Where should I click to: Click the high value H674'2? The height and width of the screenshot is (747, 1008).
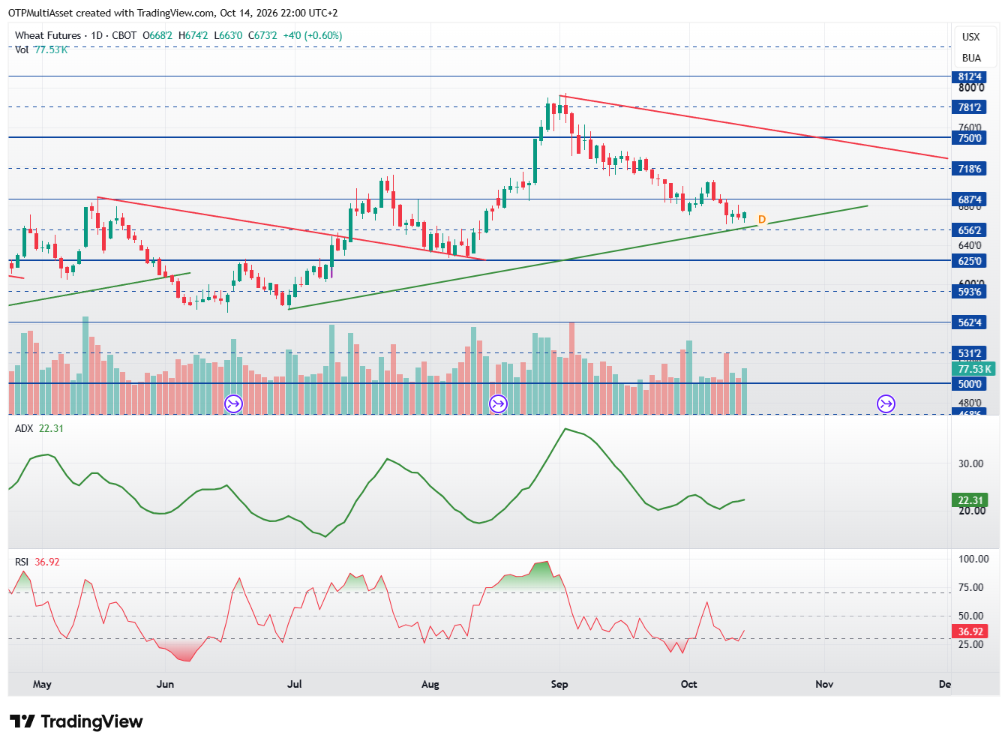tap(193, 35)
